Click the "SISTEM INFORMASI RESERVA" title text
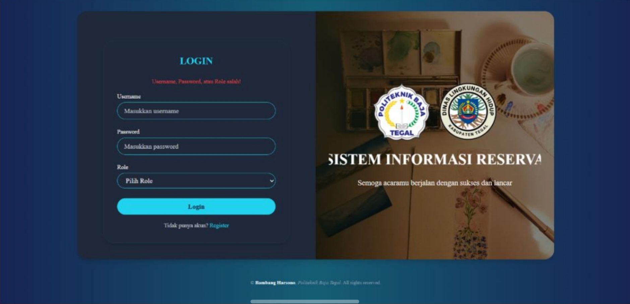Image resolution: width=630 pixels, height=304 pixels. coord(435,159)
